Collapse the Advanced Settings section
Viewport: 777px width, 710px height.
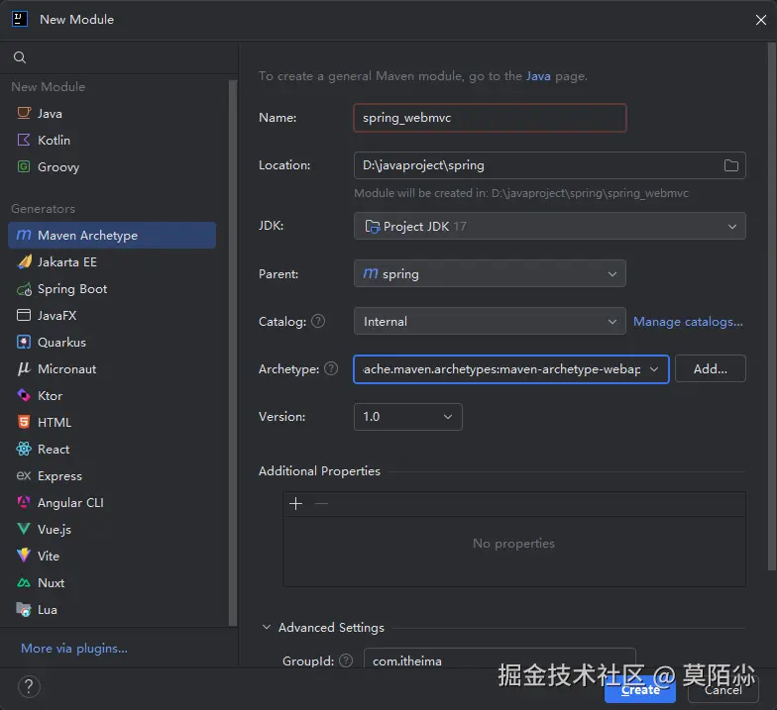(266, 627)
